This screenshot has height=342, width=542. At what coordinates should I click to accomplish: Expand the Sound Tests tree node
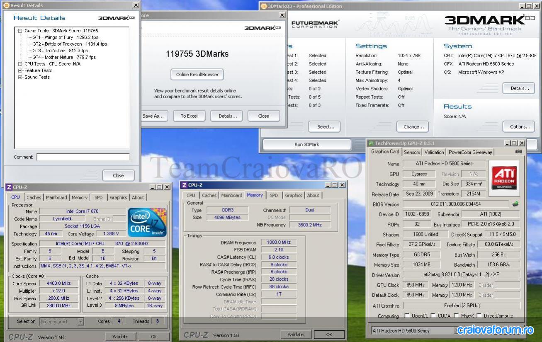pos(20,77)
